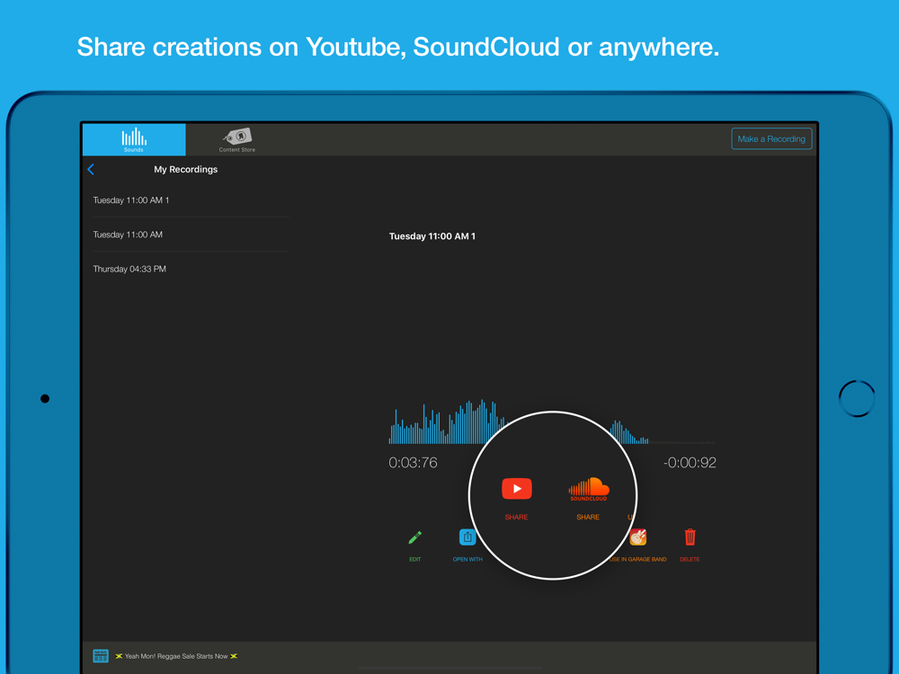
Task: Click the Make a Recording button
Action: (771, 138)
